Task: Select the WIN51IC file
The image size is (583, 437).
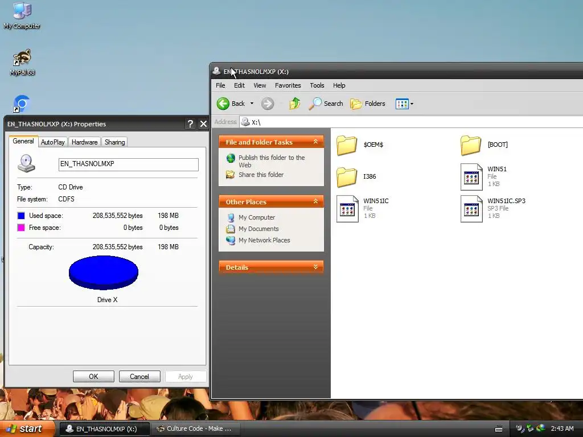Action: (x=363, y=208)
